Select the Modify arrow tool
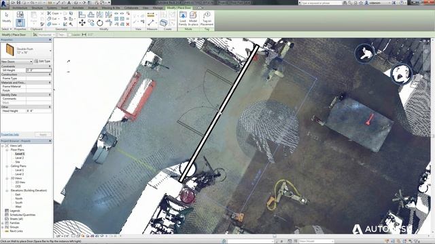 tap(7, 18)
